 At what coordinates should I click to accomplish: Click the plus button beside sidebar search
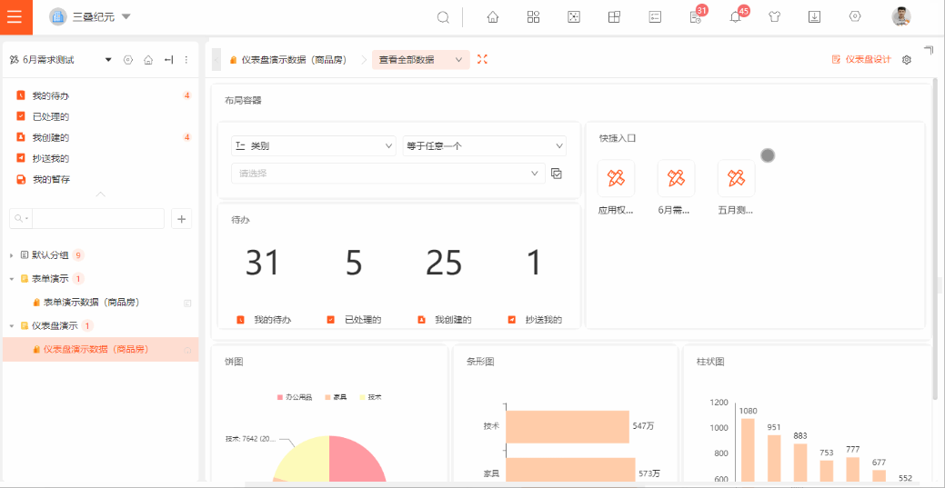pyautogui.click(x=181, y=219)
